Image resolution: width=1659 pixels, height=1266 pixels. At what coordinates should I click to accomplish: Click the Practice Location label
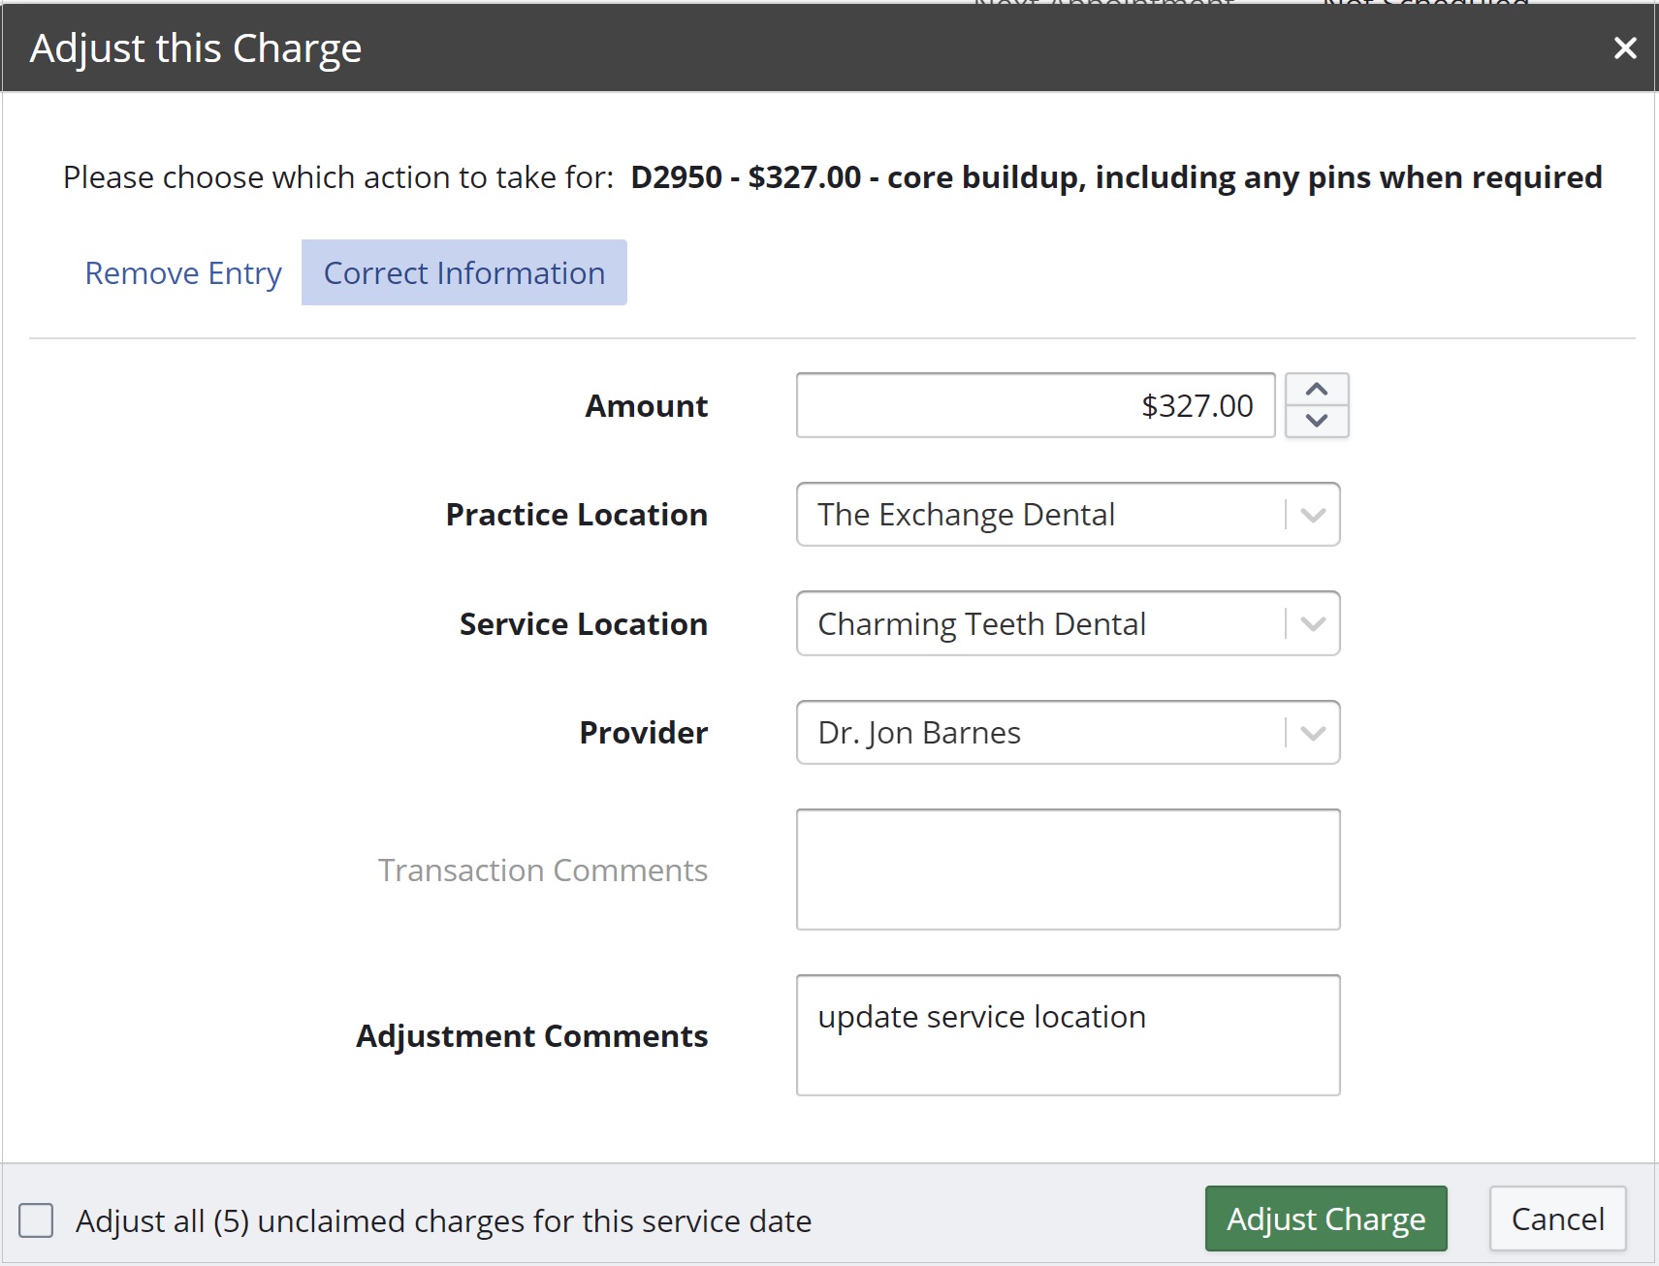(x=577, y=515)
